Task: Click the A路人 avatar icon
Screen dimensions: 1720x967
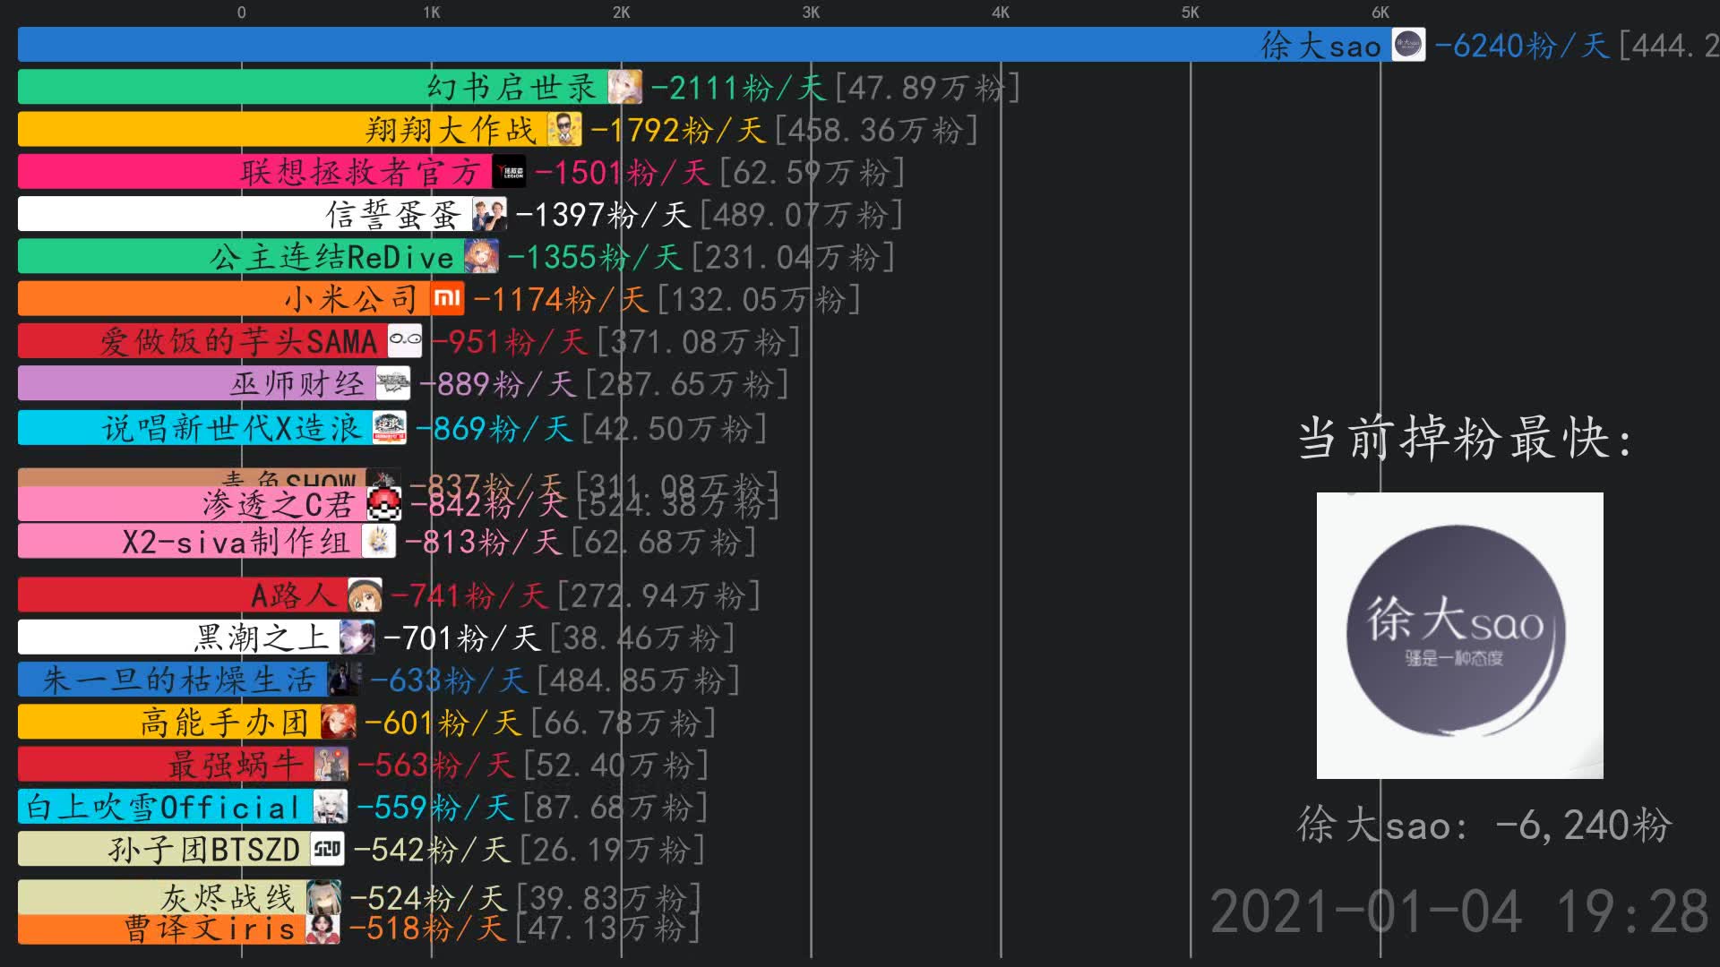Action: tap(365, 595)
